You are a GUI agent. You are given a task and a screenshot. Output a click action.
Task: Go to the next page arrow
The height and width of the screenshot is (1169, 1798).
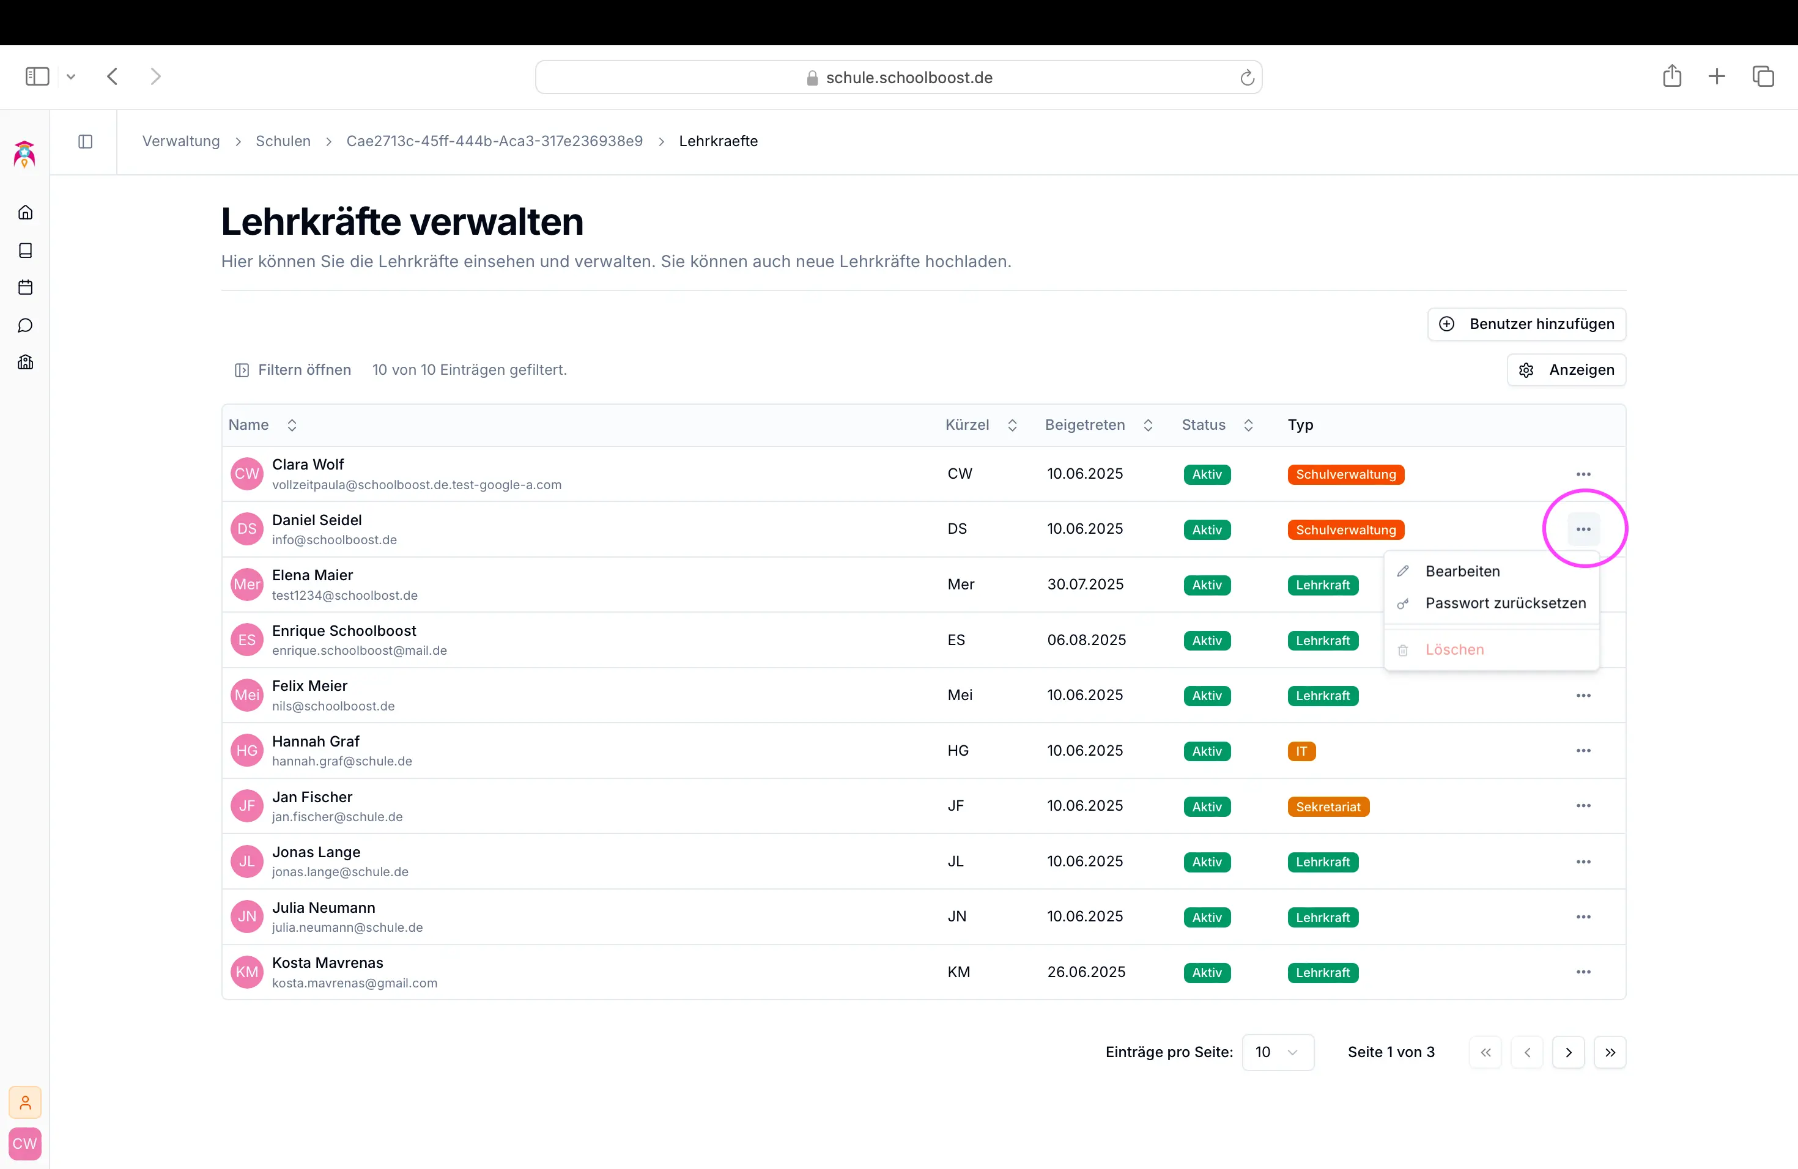(x=1568, y=1052)
